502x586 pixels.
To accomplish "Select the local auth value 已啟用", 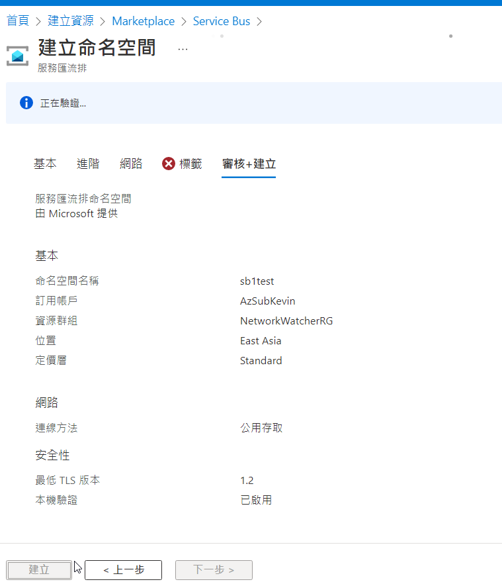I will [x=256, y=500].
